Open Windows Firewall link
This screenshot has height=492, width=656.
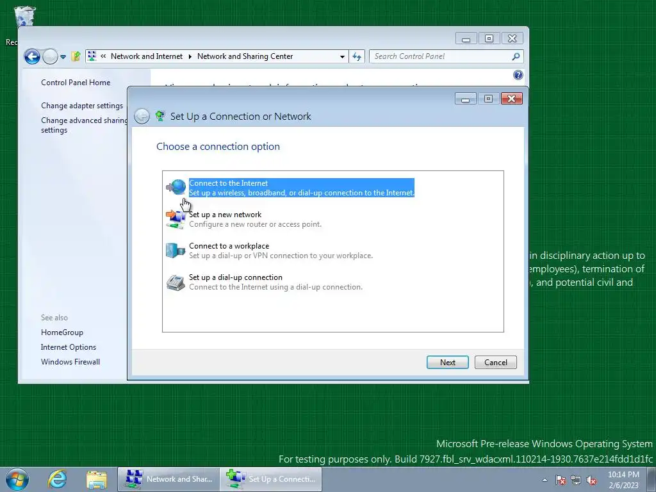[x=70, y=361]
